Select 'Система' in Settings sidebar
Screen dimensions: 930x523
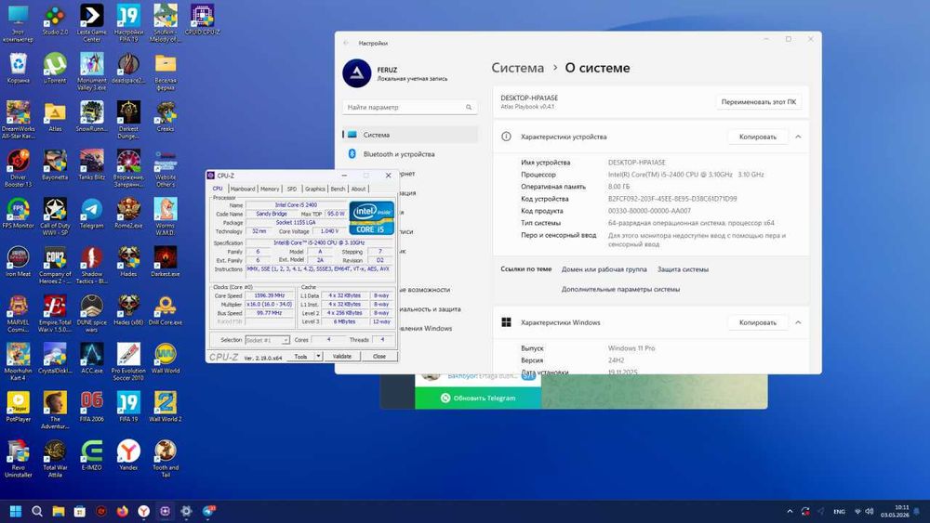(410, 135)
